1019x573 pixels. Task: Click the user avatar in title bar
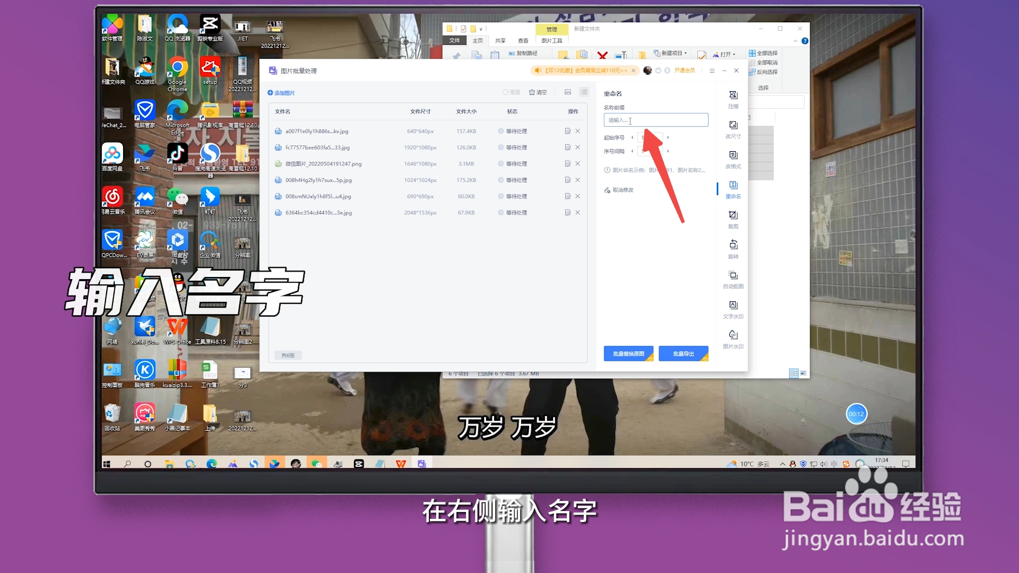pyautogui.click(x=647, y=71)
